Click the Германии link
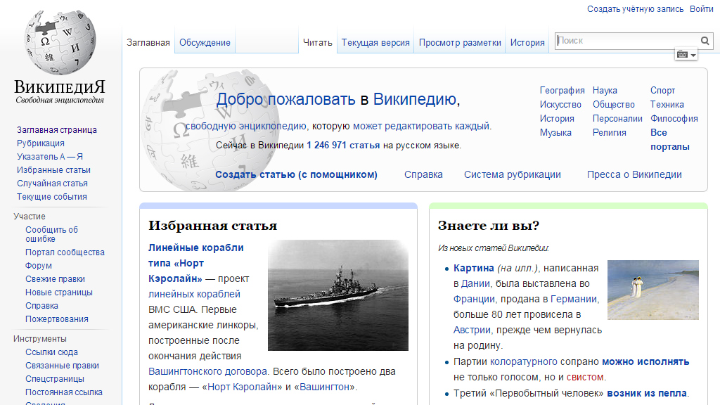This screenshot has height=405, width=720. click(x=574, y=300)
